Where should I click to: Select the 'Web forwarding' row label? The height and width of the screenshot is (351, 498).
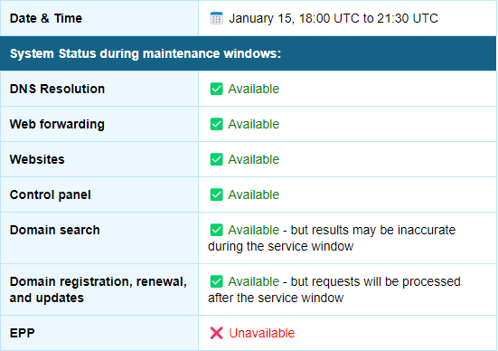coord(57,124)
